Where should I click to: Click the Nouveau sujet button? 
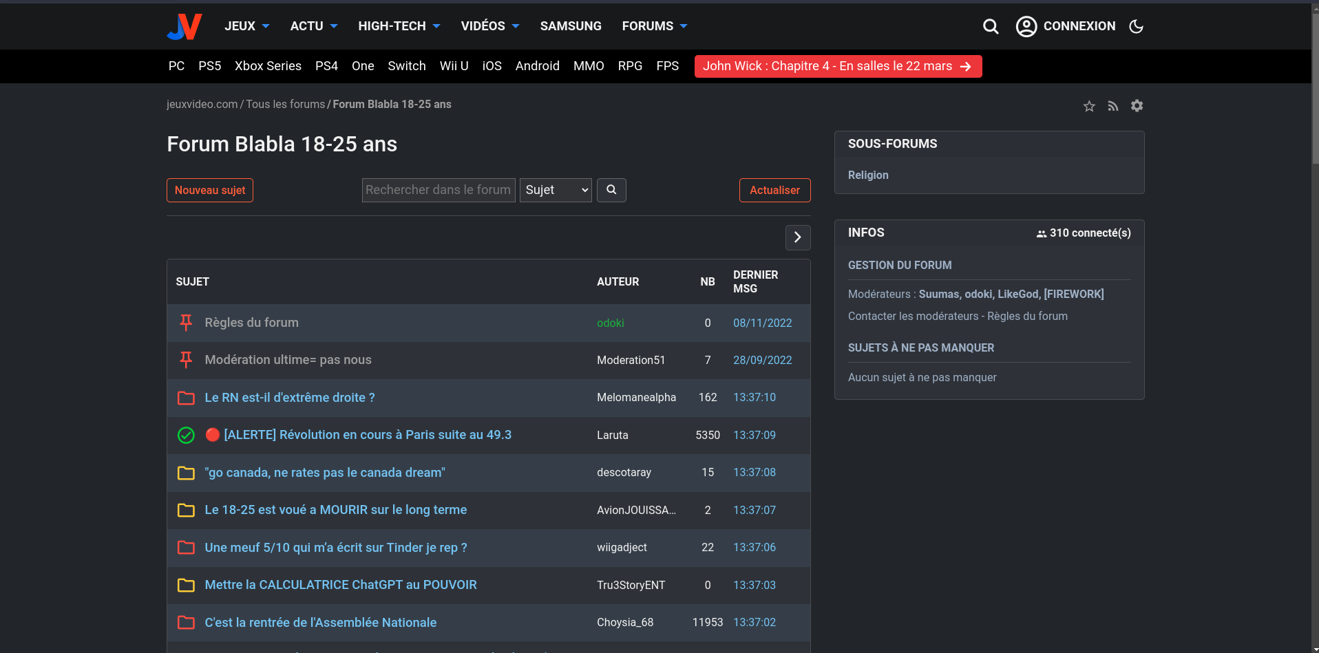coord(210,190)
